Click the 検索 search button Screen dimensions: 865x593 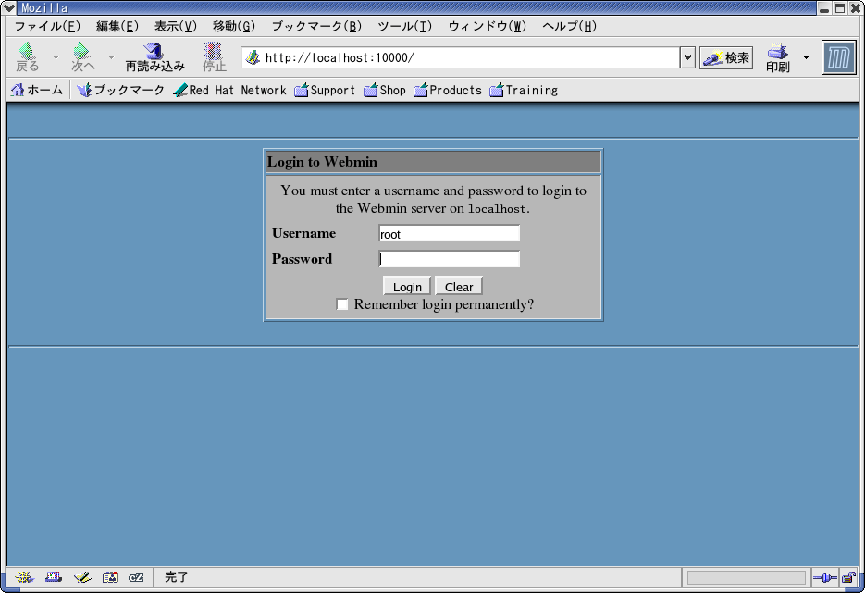726,57
